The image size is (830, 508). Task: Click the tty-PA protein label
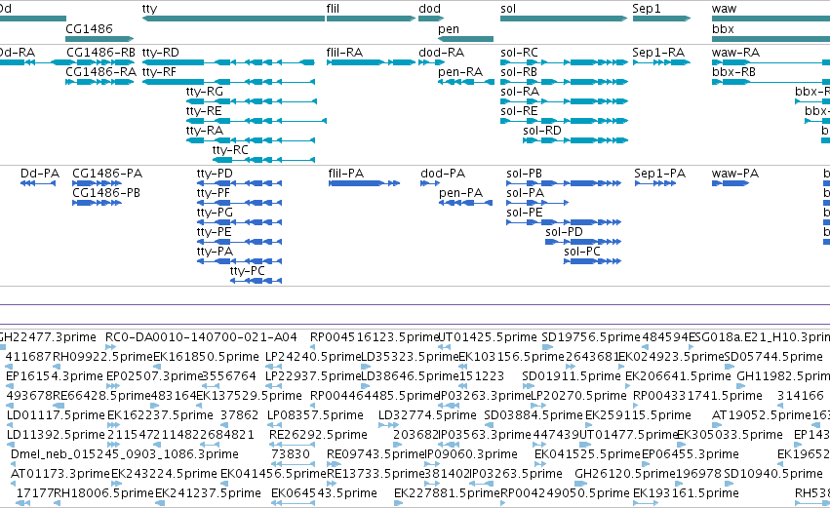(215, 252)
